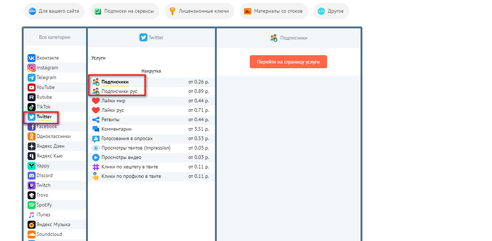Click the share icon beside Ретвиты
This screenshot has height=241, width=492.
click(x=96, y=120)
